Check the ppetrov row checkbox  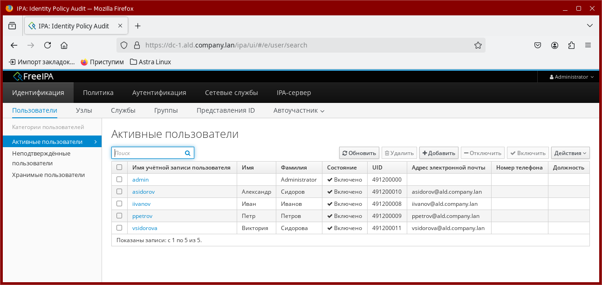(119, 216)
